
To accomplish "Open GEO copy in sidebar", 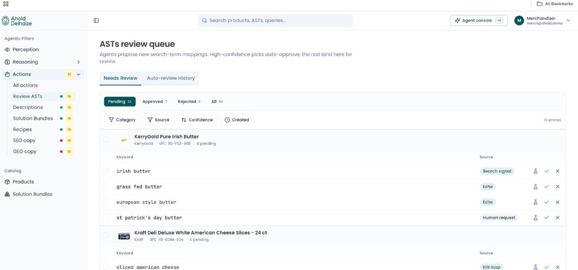I will click(43, 151).
